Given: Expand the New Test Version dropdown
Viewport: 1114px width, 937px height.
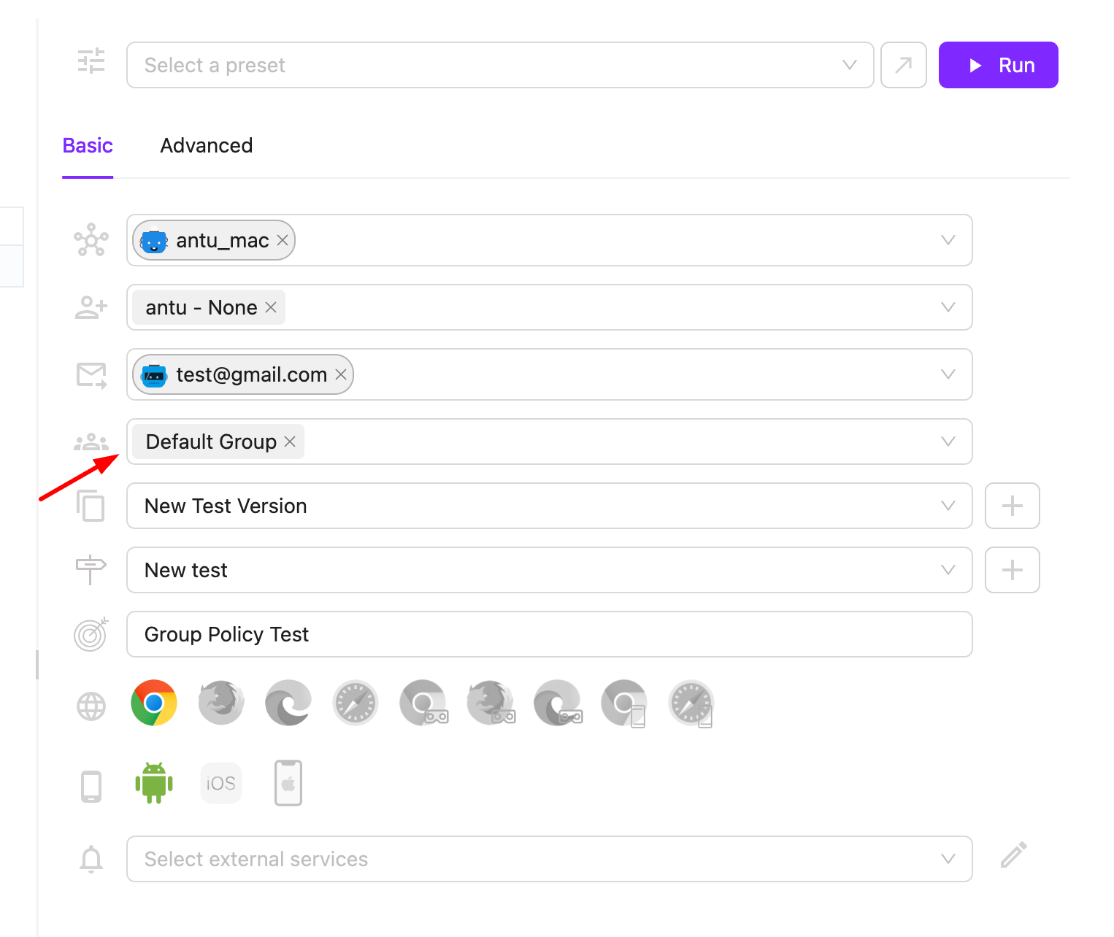Looking at the screenshot, I should click(549, 506).
